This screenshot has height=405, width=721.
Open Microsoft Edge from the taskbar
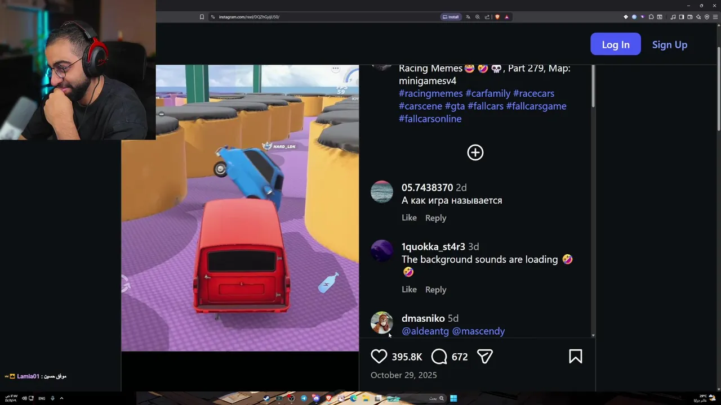click(353, 398)
